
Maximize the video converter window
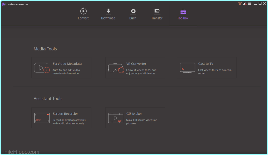coord(260,3)
